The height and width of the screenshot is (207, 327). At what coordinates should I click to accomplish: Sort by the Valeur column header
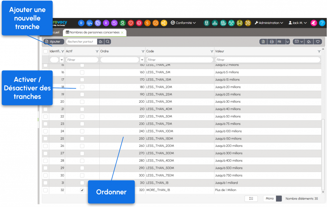(220, 51)
